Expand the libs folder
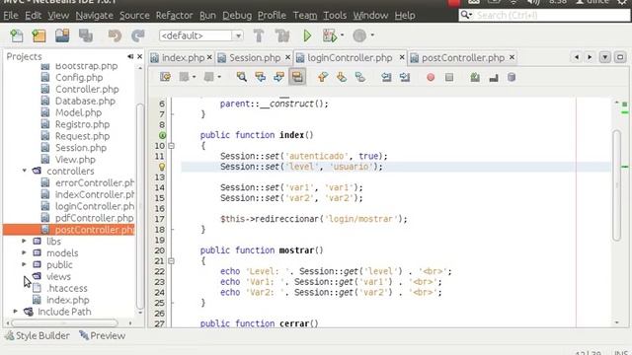 [24, 241]
